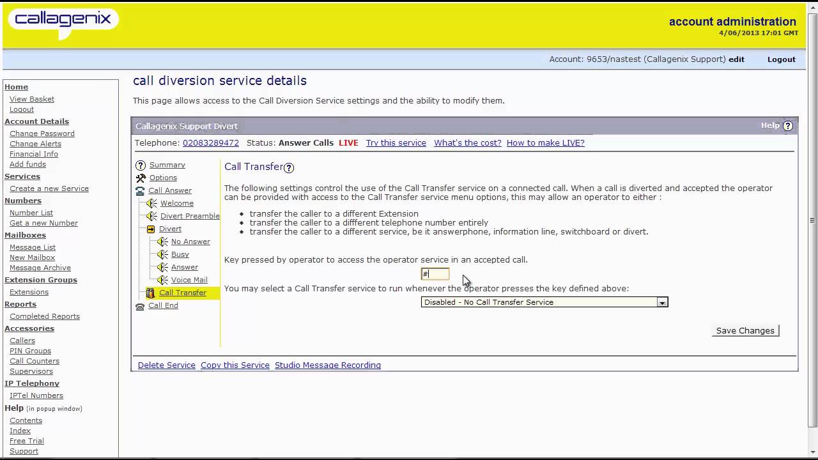The image size is (818, 460).
Task: Open the Options section
Action: click(163, 178)
